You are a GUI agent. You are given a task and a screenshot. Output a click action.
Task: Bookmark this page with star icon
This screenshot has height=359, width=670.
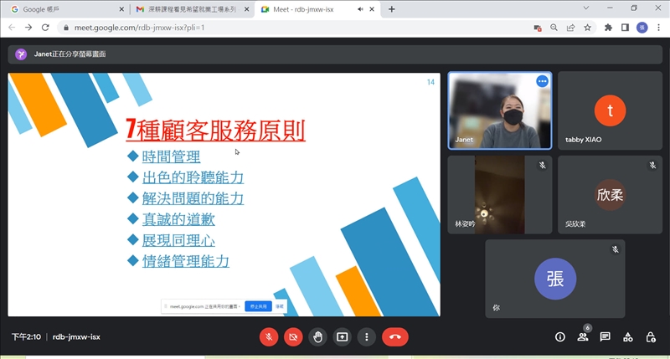coord(588,27)
